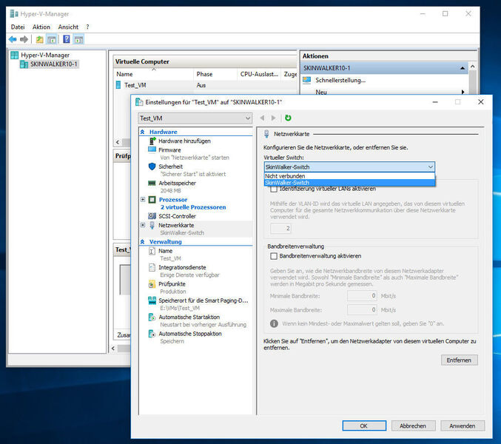
Task: Click Schnellerstellung icon in Aktionen pane
Action: [x=306, y=80]
